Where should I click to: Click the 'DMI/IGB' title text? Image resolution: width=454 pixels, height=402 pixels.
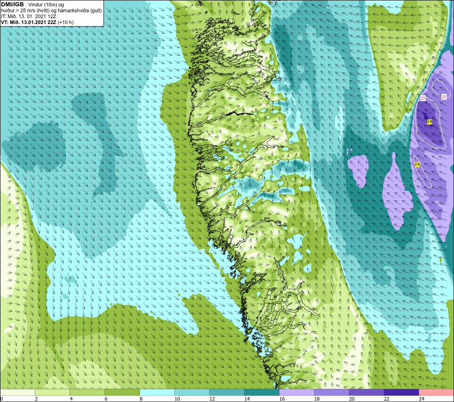[x=12, y=5]
